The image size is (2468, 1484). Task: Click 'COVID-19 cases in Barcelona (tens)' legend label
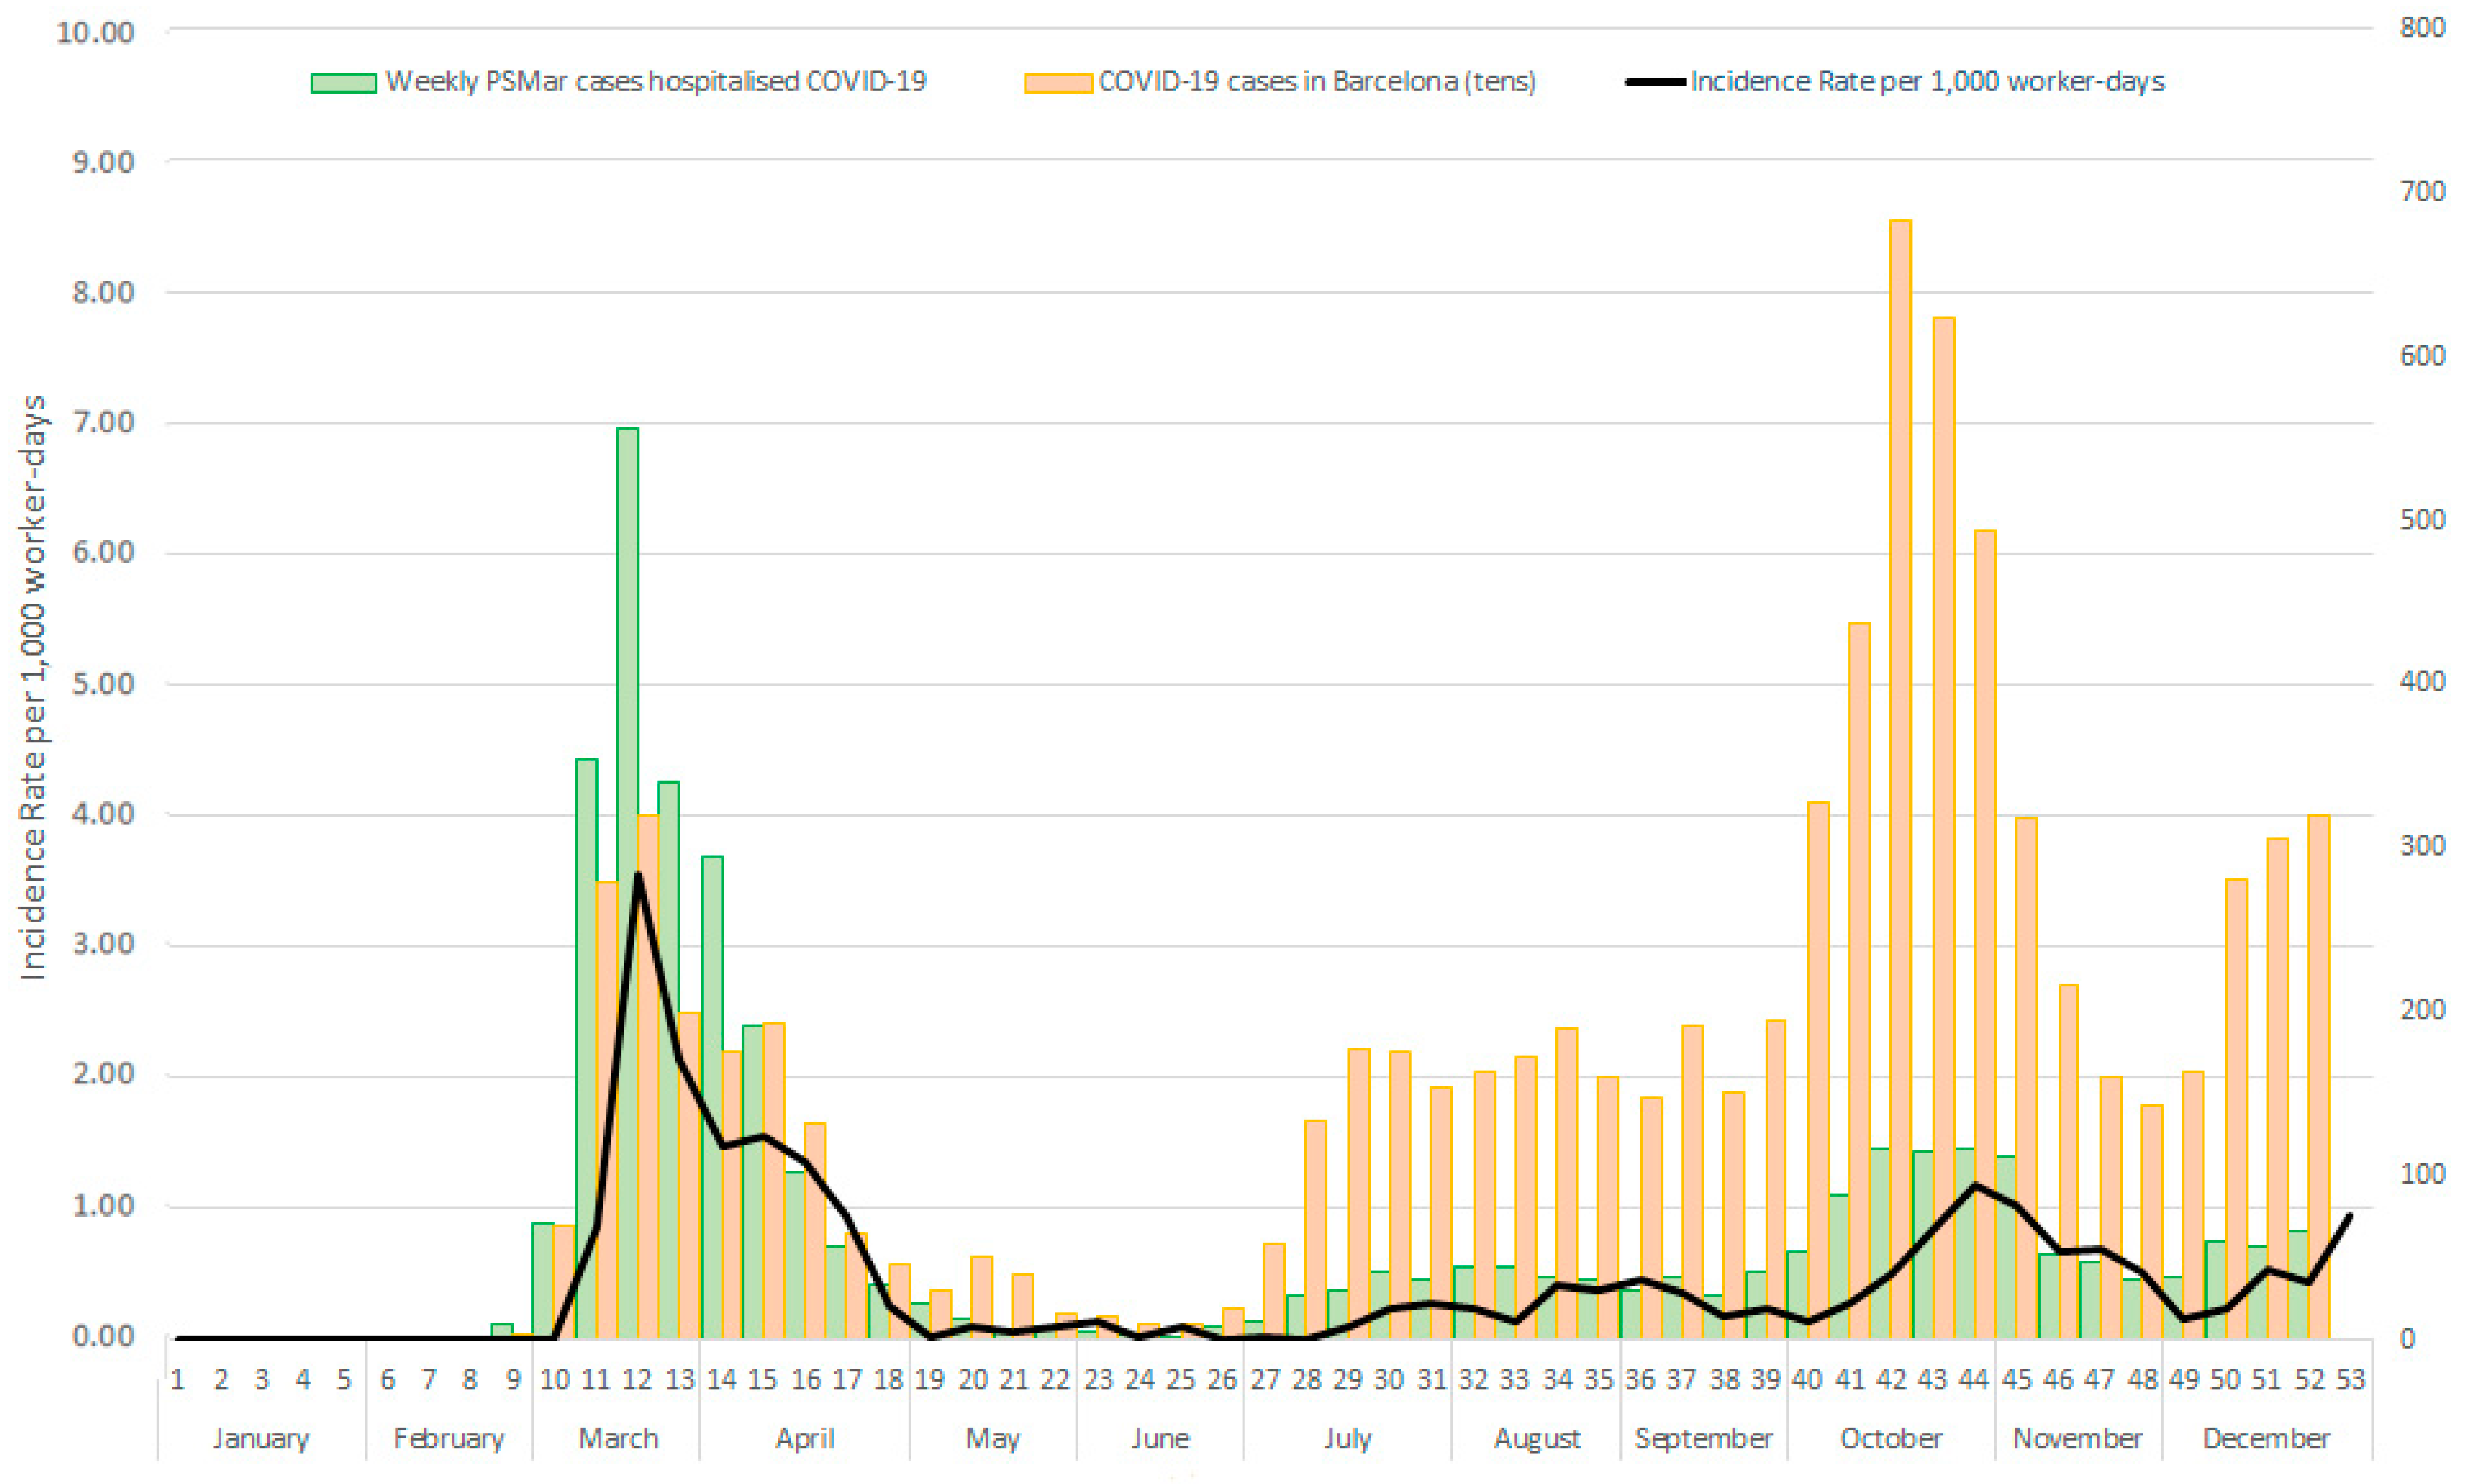click(1317, 82)
